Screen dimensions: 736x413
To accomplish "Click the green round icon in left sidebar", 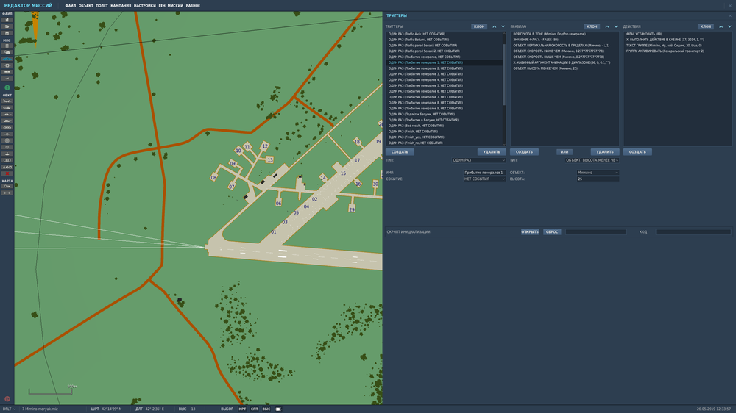I will click(7, 87).
